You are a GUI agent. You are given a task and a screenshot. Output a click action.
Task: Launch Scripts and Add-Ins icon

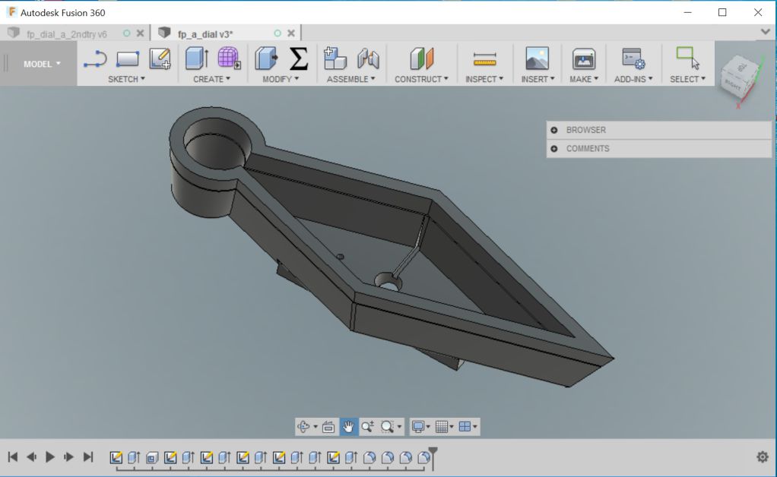[633, 59]
